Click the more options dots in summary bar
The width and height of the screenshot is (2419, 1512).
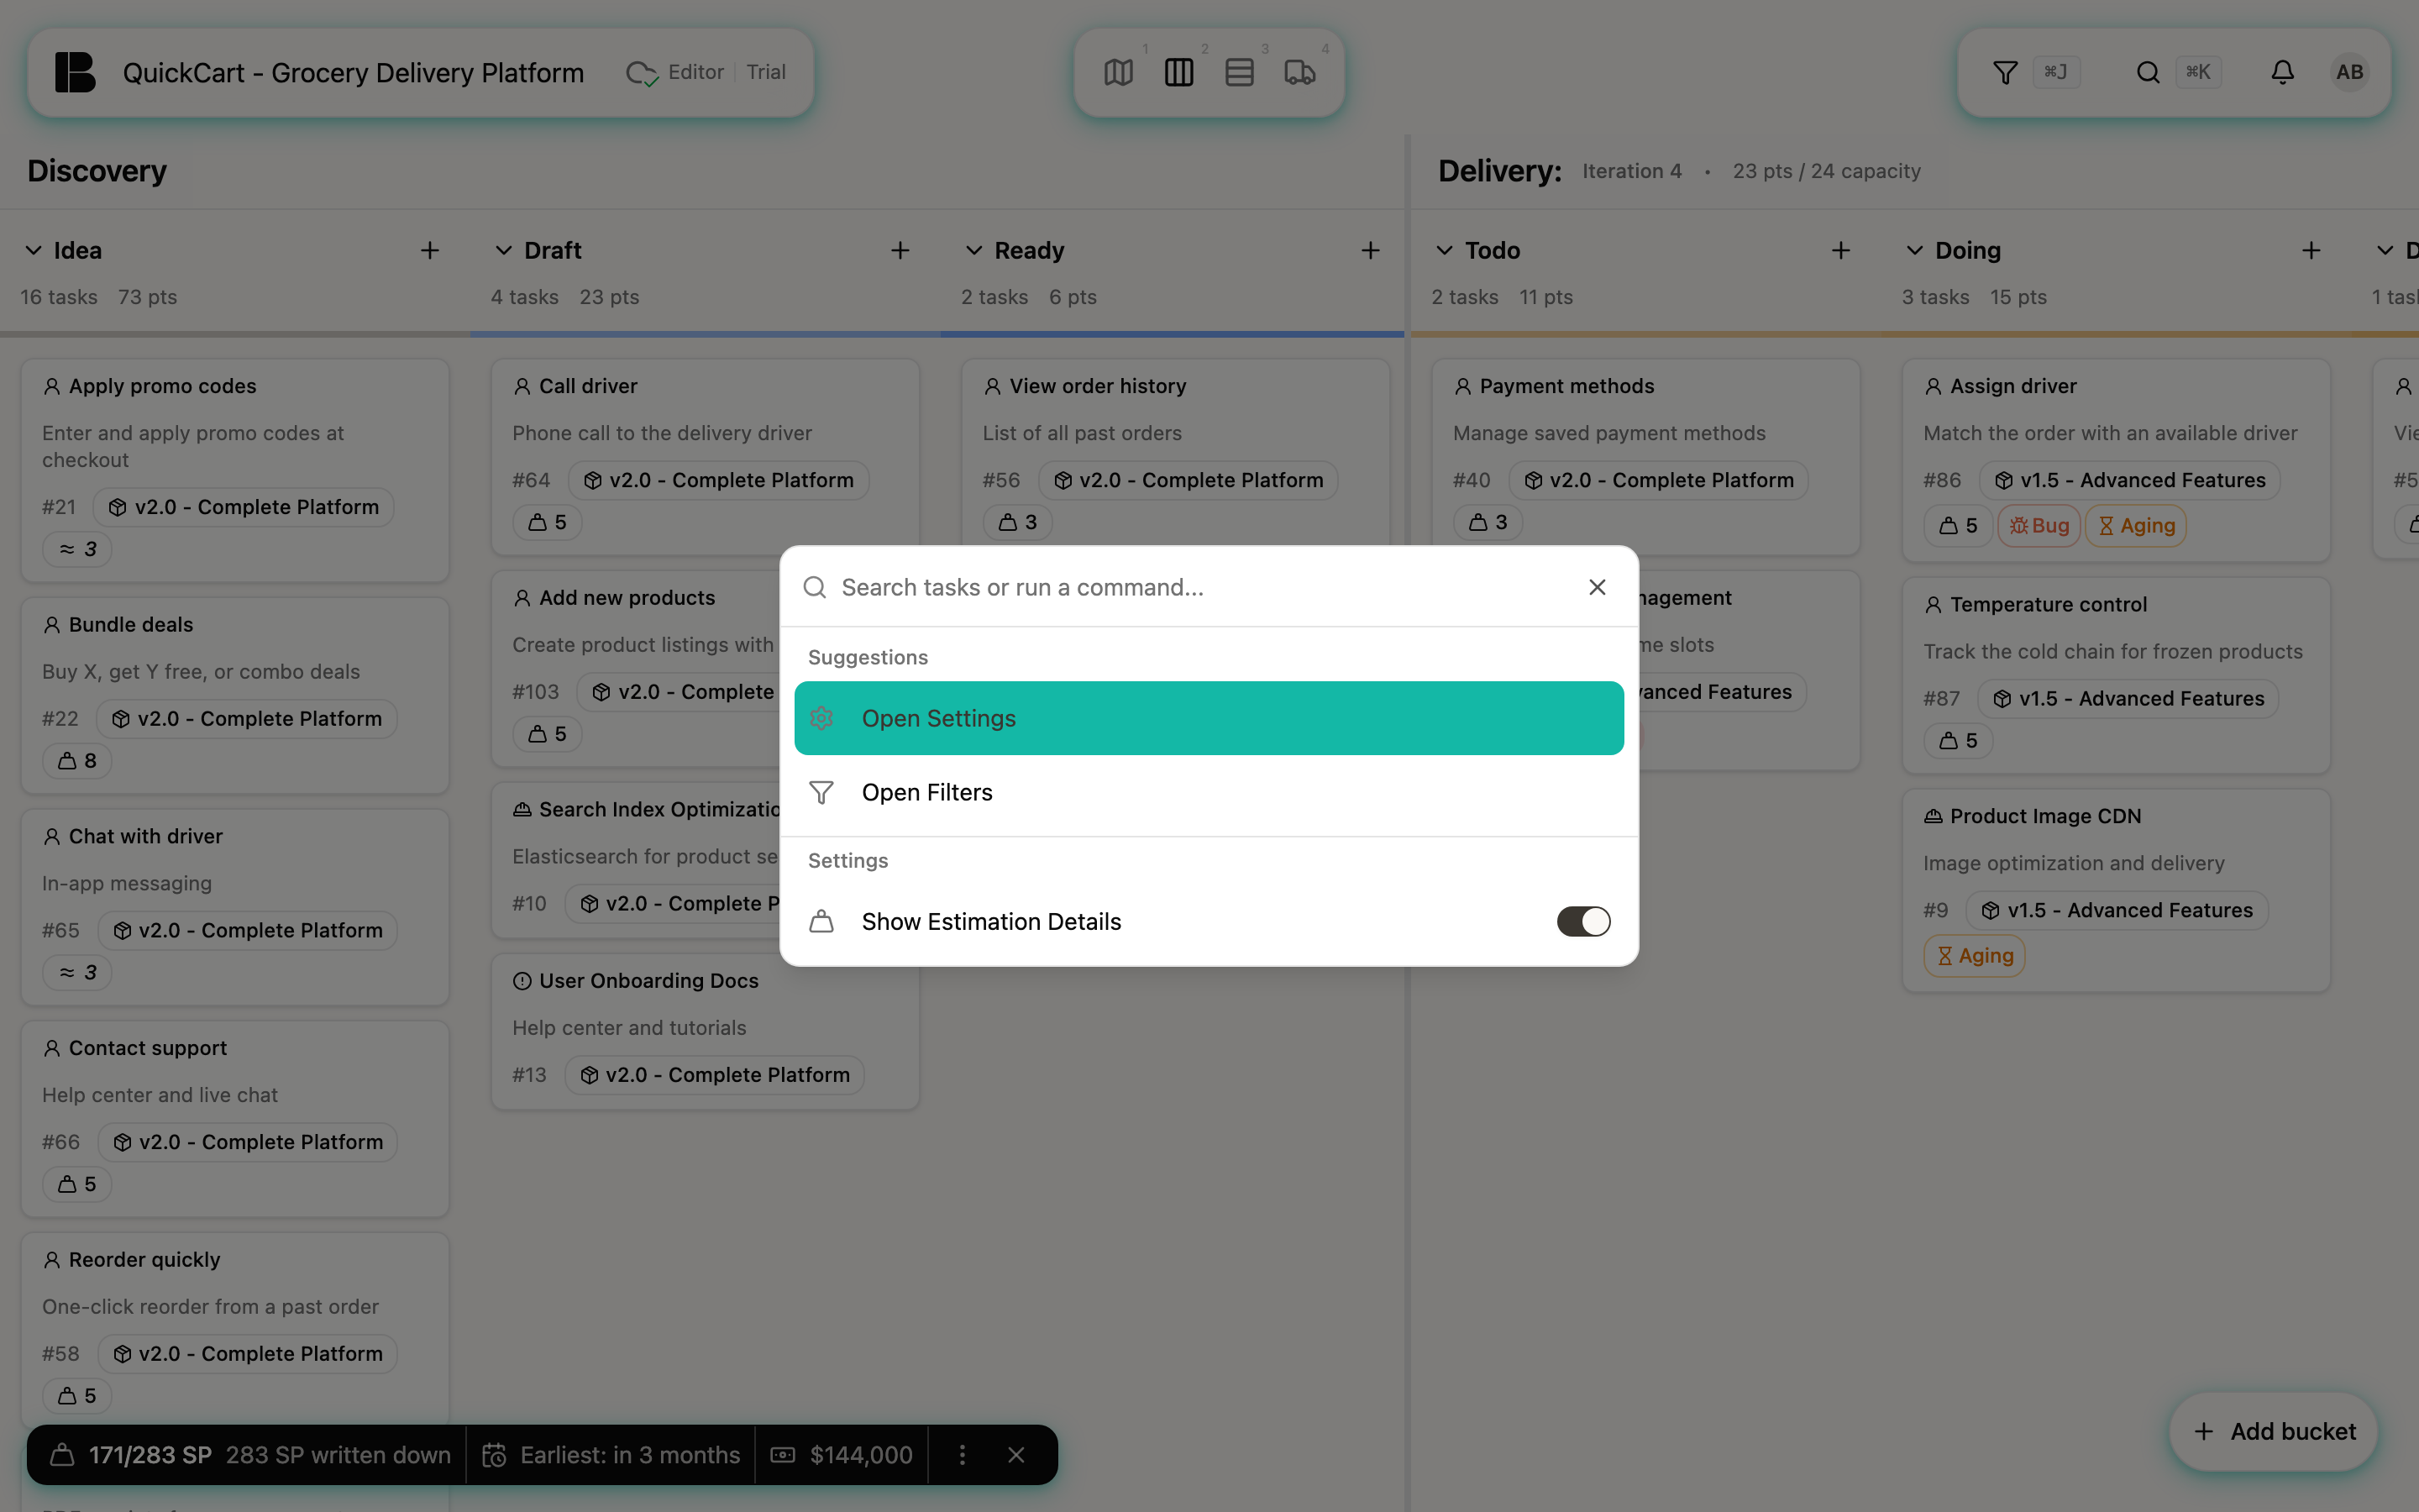coord(963,1455)
